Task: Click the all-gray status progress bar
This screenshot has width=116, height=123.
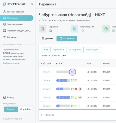Action: pos(63,72)
